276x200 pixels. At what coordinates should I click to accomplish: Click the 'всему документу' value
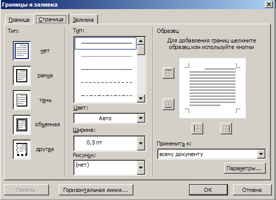tap(181, 154)
